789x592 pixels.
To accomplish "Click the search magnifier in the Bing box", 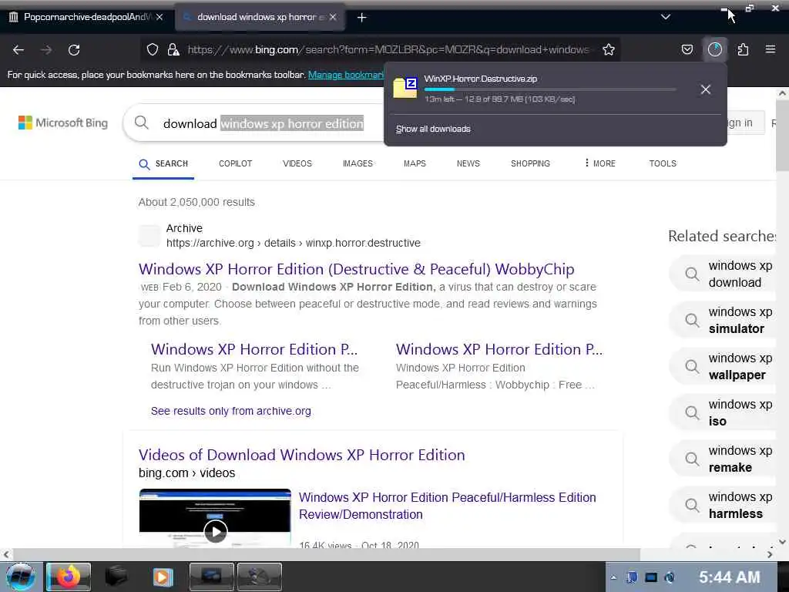I will pos(142,123).
